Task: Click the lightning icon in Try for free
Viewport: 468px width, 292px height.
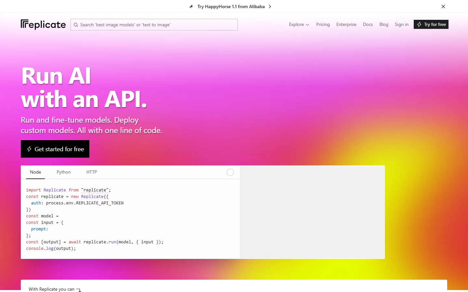Action: [x=419, y=24]
